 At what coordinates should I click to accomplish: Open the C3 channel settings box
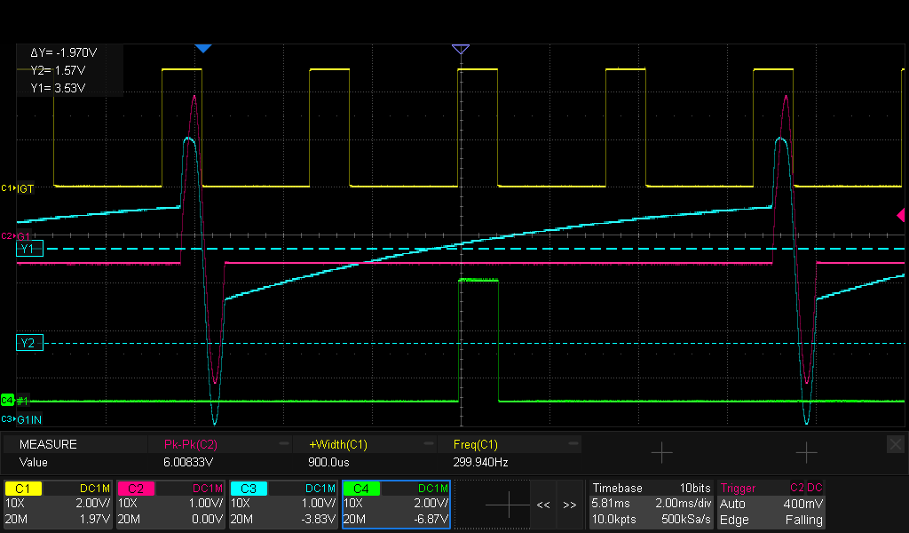pyautogui.click(x=283, y=504)
